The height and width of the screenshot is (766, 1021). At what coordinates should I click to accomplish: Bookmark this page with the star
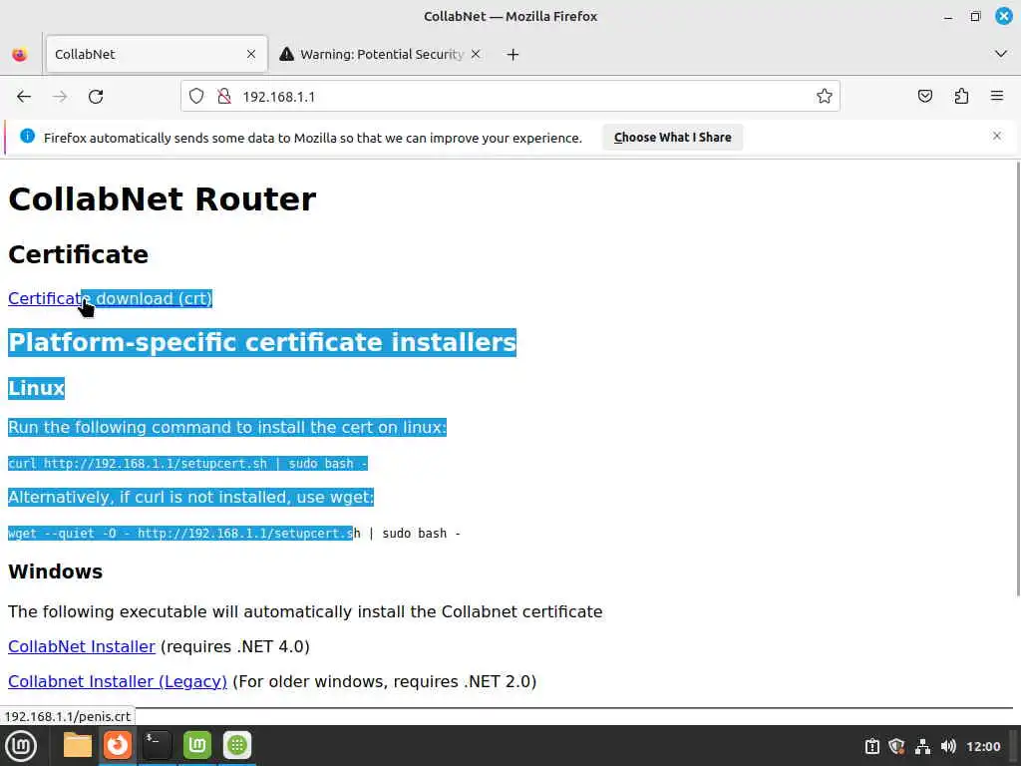[x=825, y=97]
